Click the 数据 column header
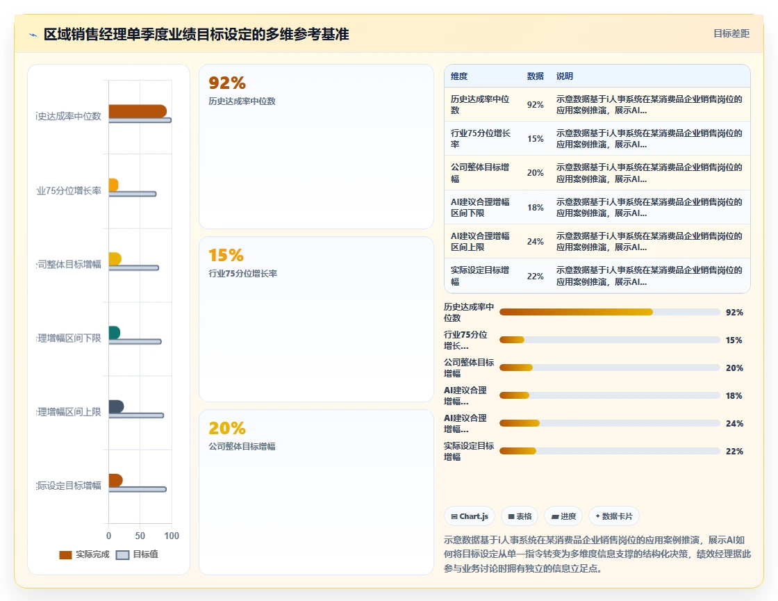The height and width of the screenshot is (601, 778). [536, 76]
